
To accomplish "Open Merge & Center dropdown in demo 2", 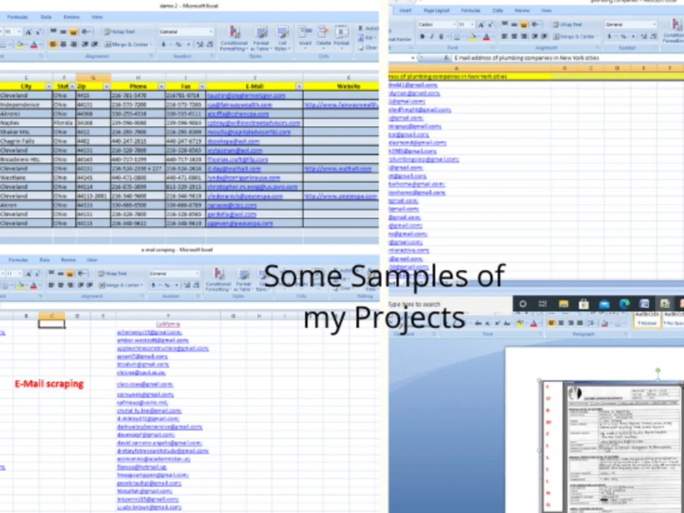I will point(151,44).
